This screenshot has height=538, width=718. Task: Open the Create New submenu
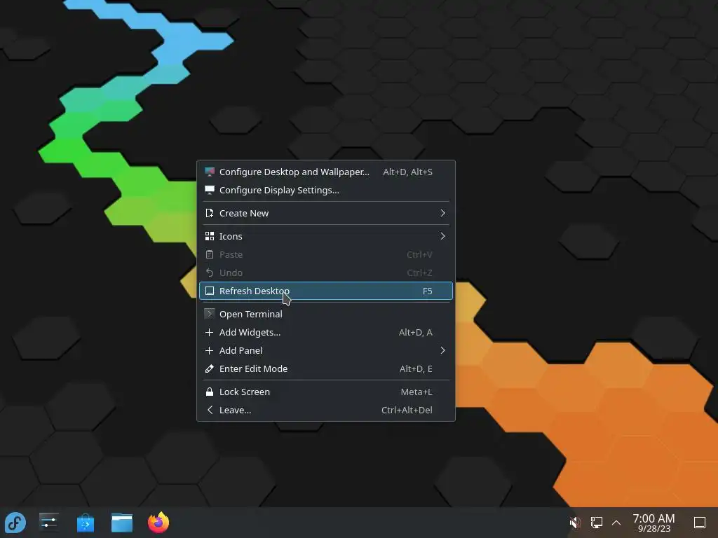pos(326,213)
